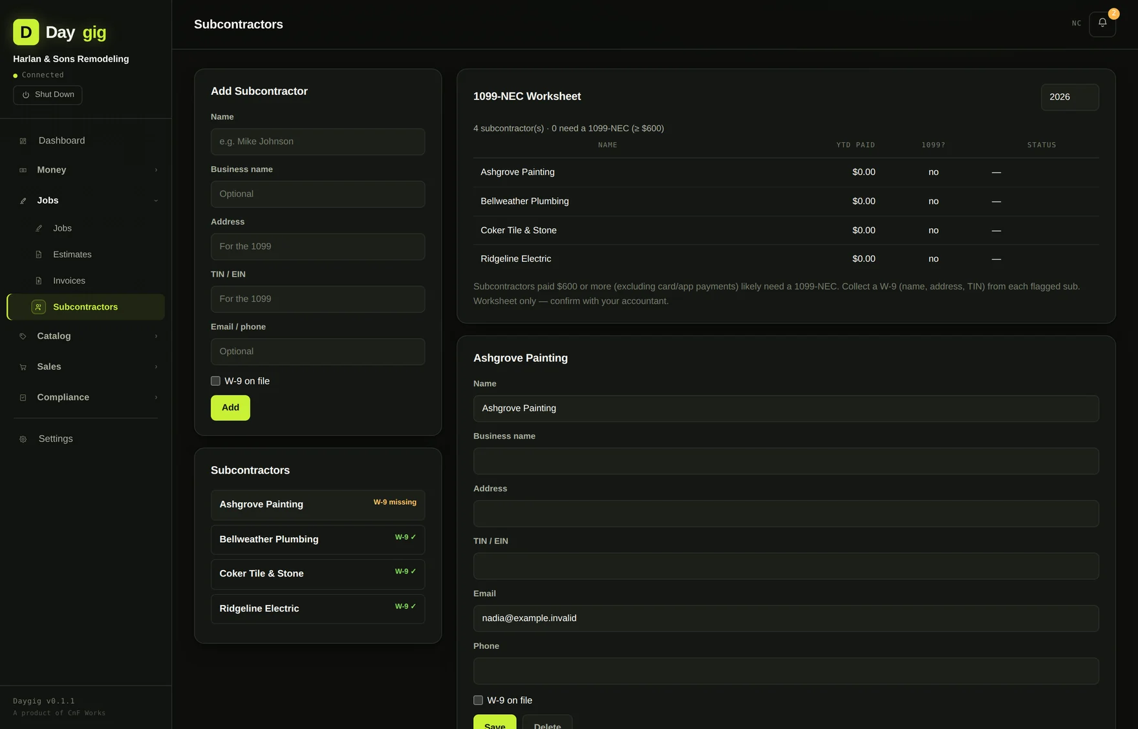Viewport: 1138px width, 729px height.
Task: Edit the nadia@example.invalid email field
Action: pos(786,618)
